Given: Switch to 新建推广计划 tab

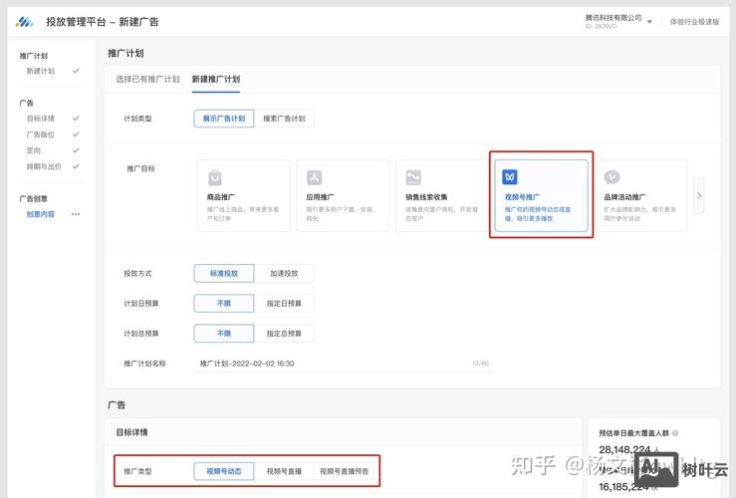Looking at the screenshot, I should (216, 79).
